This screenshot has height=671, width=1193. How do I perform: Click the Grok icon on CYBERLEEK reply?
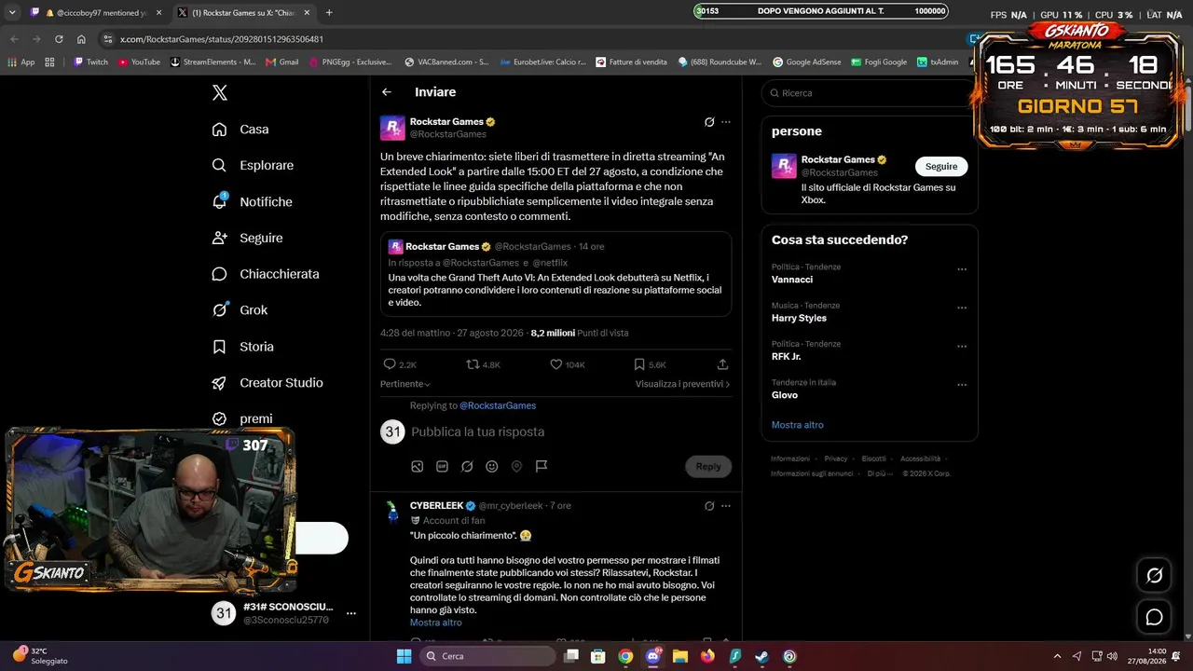point(709,506)
